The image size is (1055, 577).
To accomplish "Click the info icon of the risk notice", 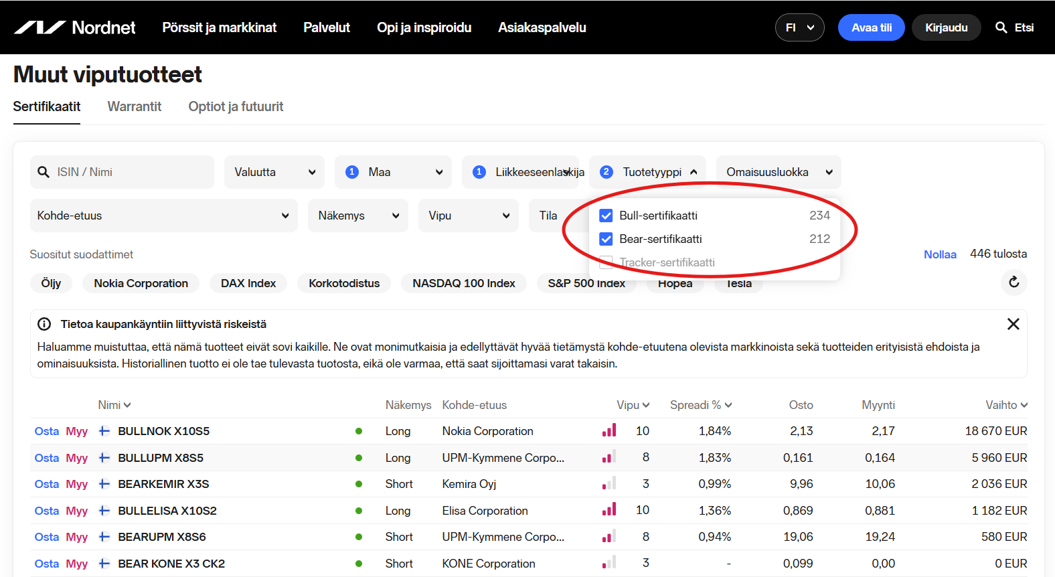I will 44,324.
